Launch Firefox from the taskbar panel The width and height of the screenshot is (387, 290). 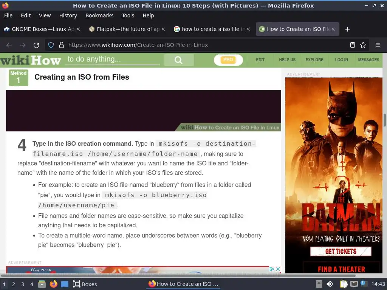53,284
